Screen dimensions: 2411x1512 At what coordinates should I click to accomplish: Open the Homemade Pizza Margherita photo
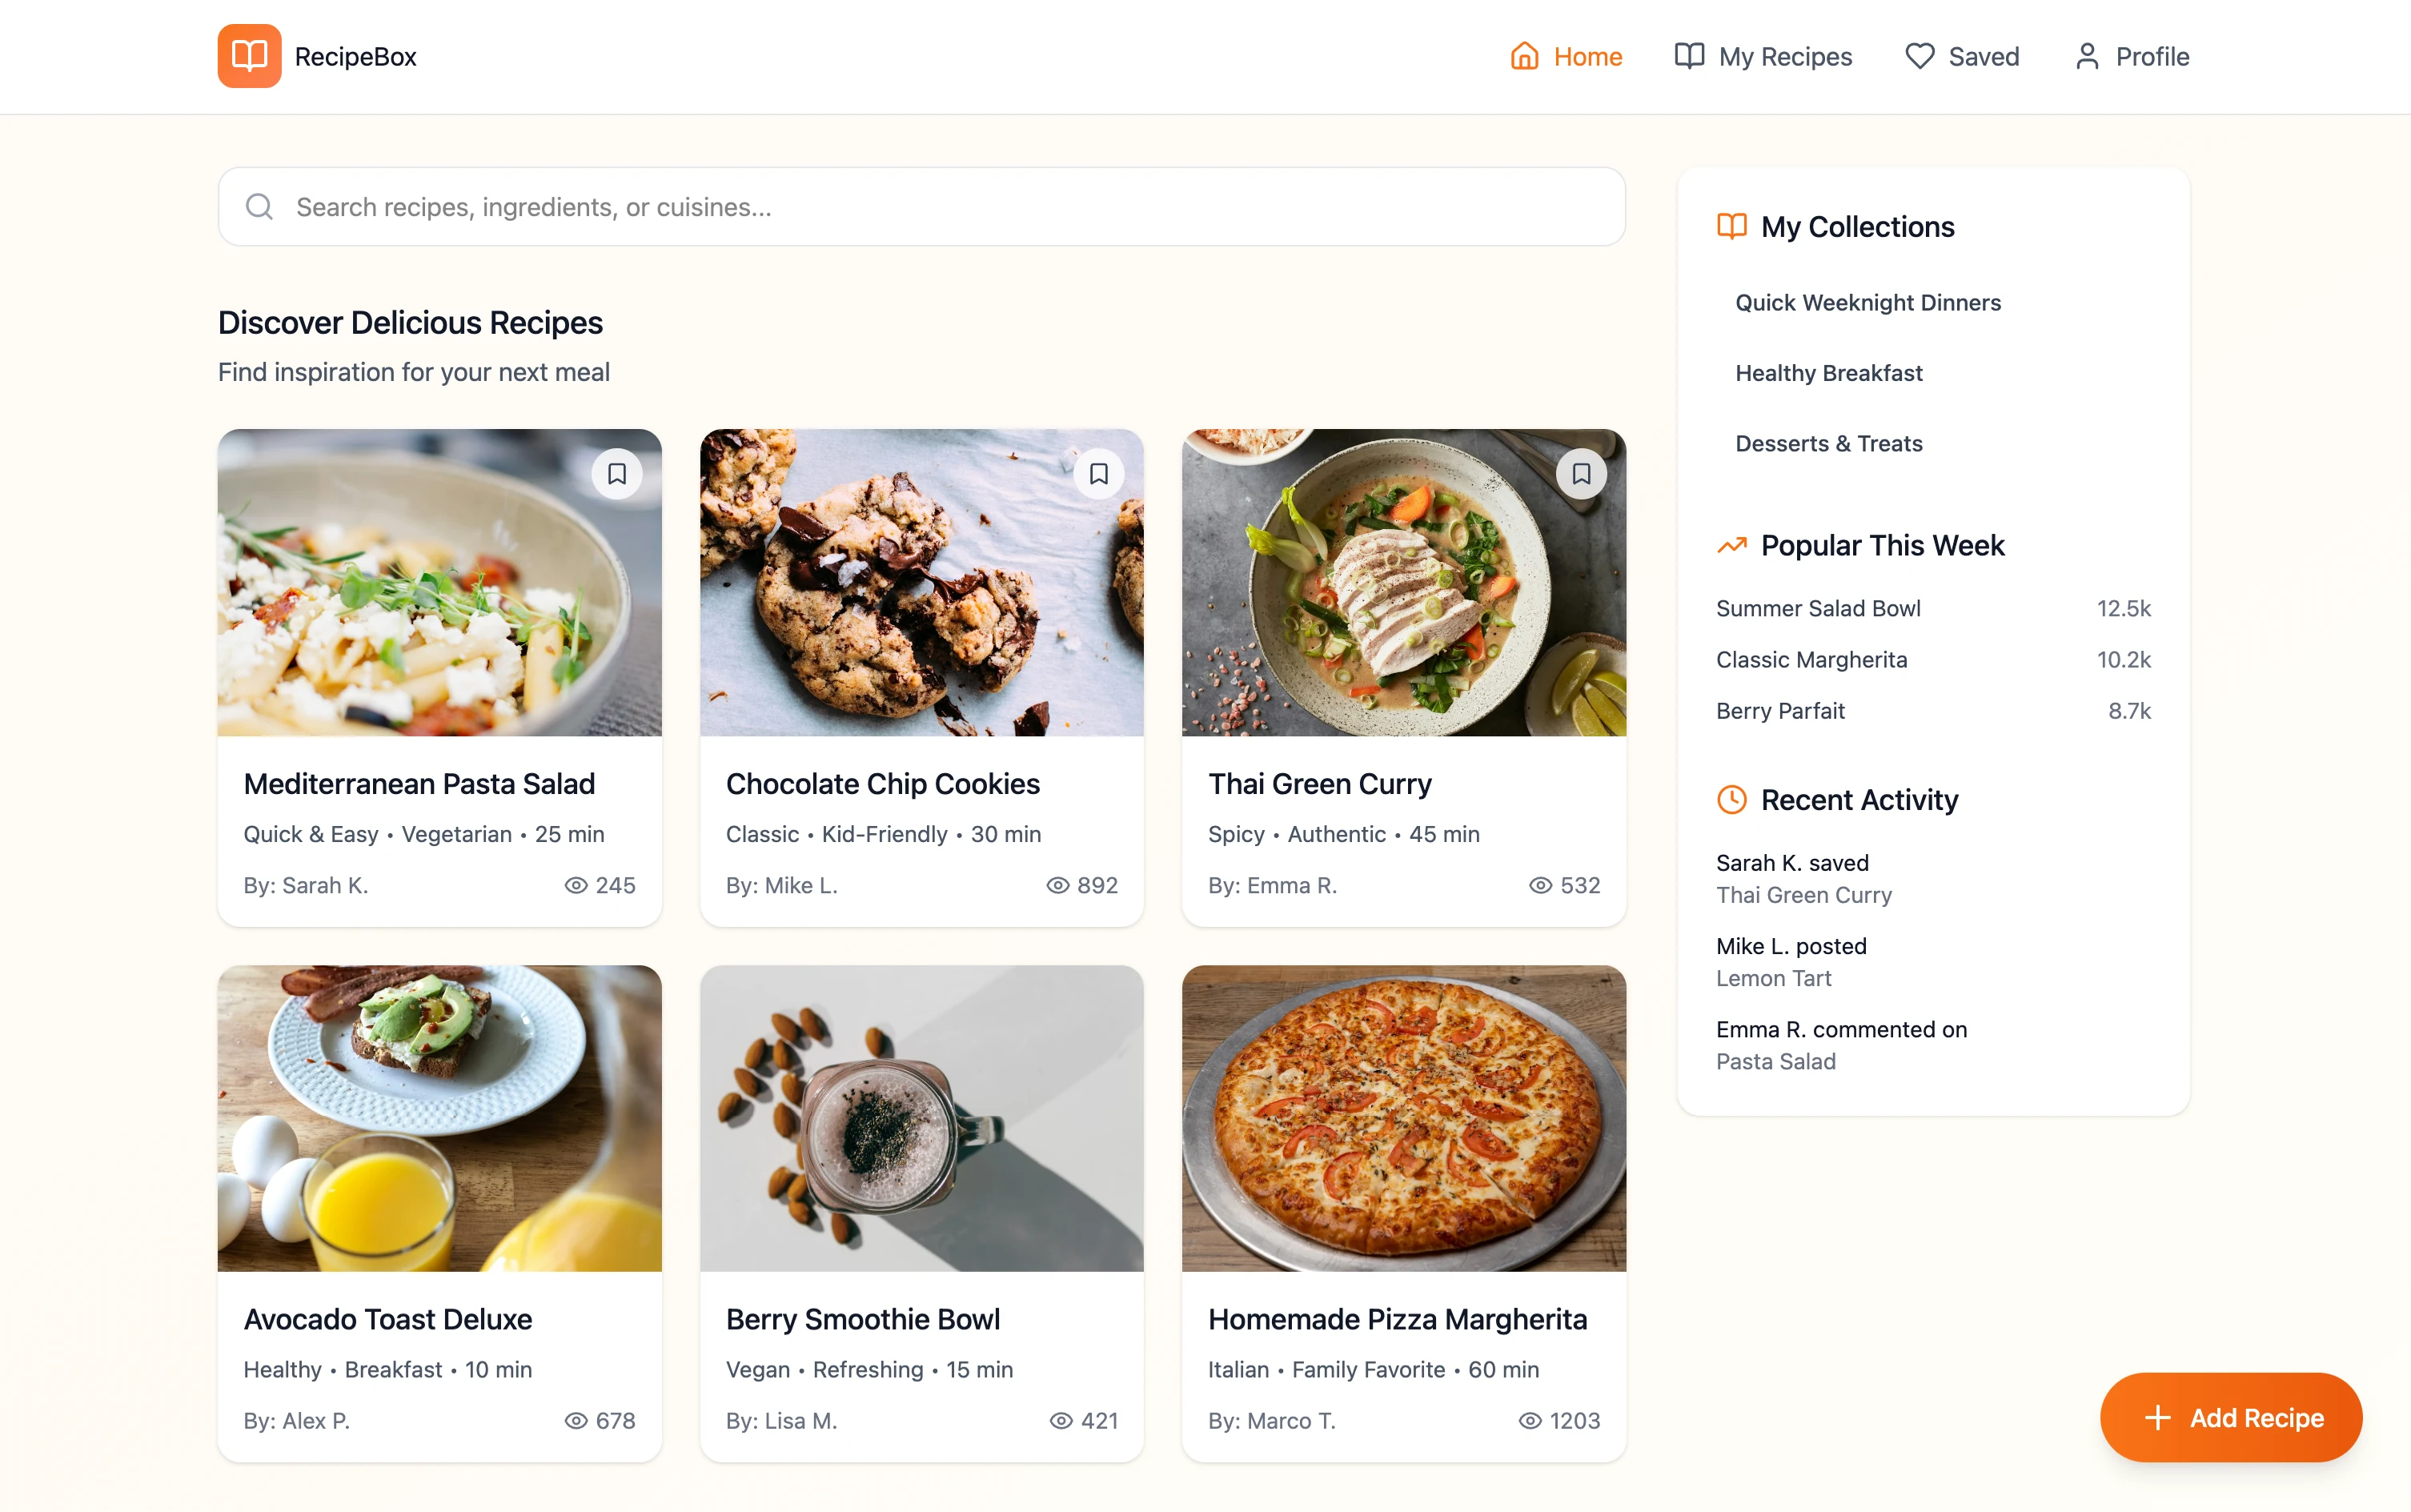[1403, 1118]
